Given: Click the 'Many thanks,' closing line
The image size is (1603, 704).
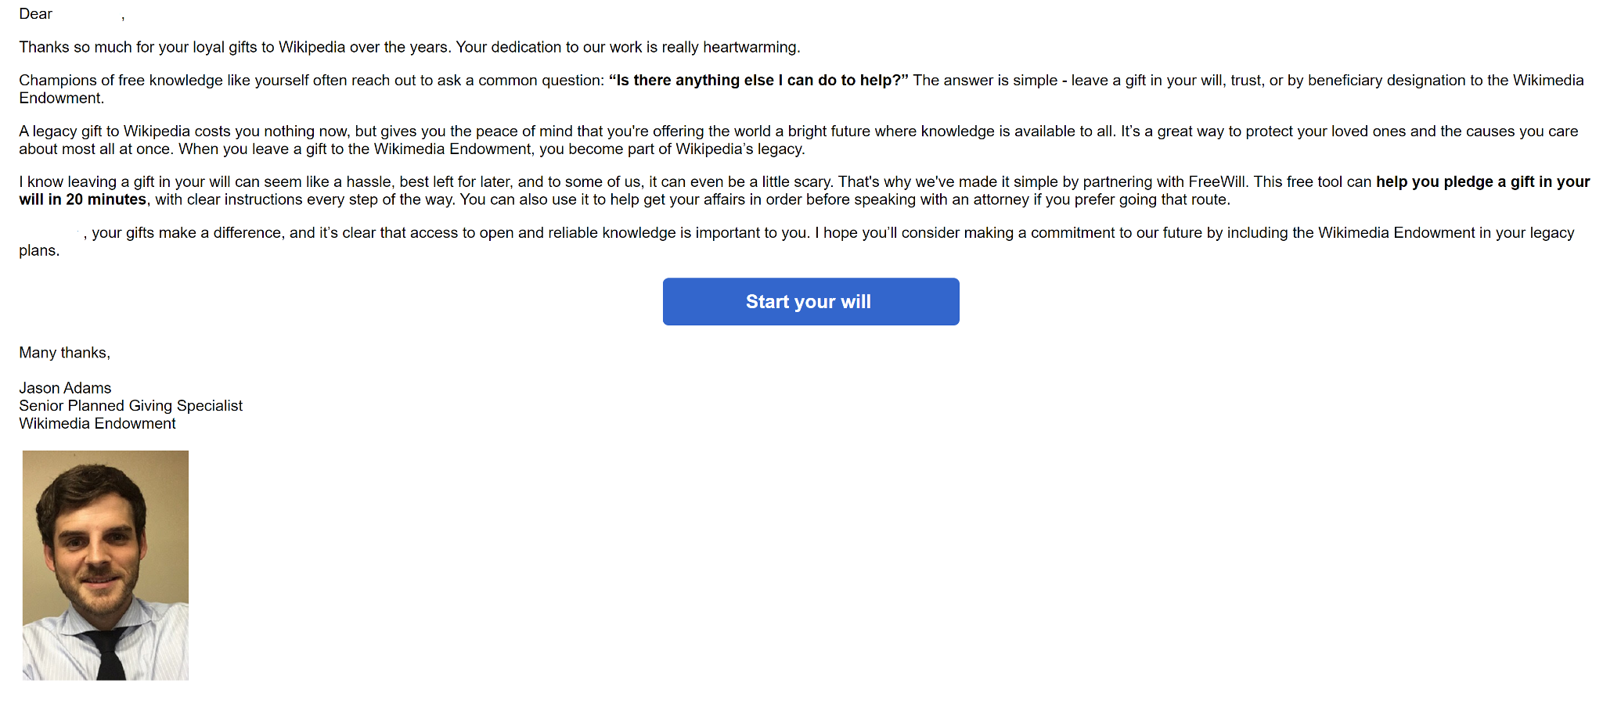Looking at the screenshot, I should [x=64, y=352].
